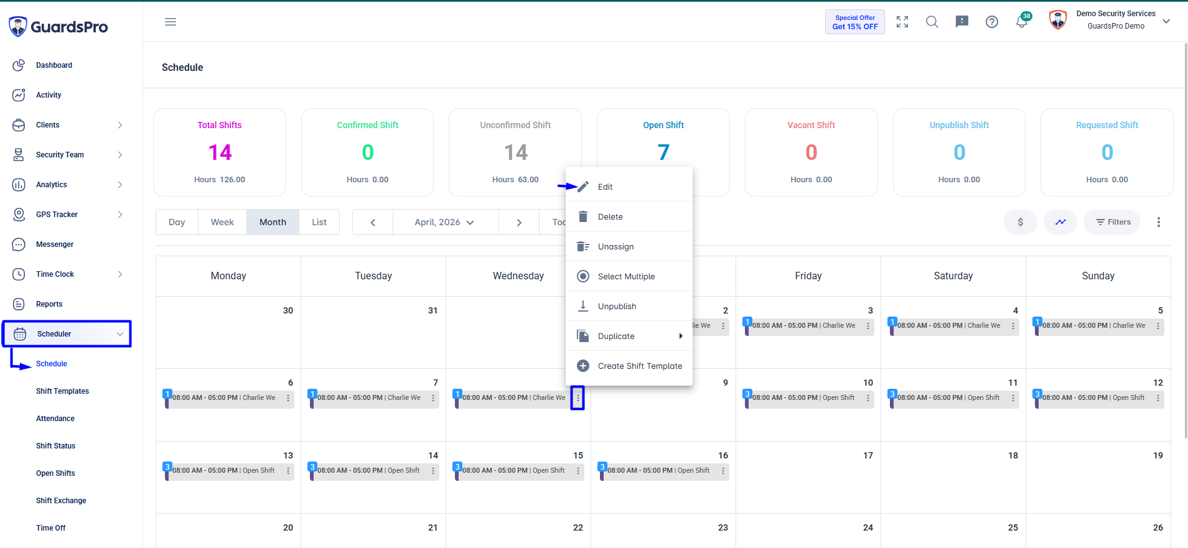Open the search magnifier icon
The image size is (1188, 548).
(x=932, y=22)
